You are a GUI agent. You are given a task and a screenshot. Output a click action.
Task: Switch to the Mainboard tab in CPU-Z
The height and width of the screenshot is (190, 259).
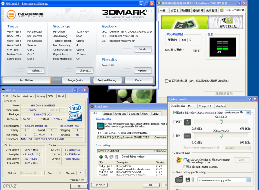(x=28, y=96)
